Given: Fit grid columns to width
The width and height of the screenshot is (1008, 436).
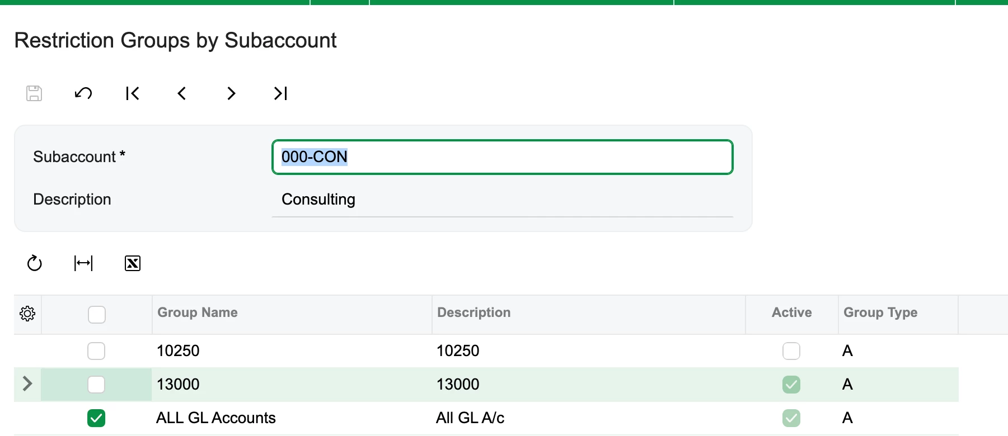Looking at the screenshot, I should pos(83,263).
